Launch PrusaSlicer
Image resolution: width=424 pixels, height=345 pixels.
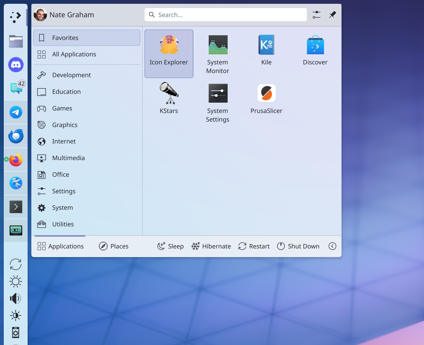pos(266,102)
